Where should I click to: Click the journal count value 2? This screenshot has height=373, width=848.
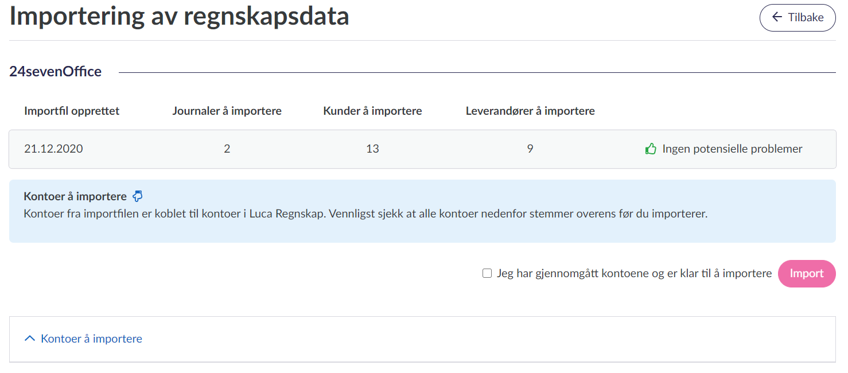coord(227,149)
